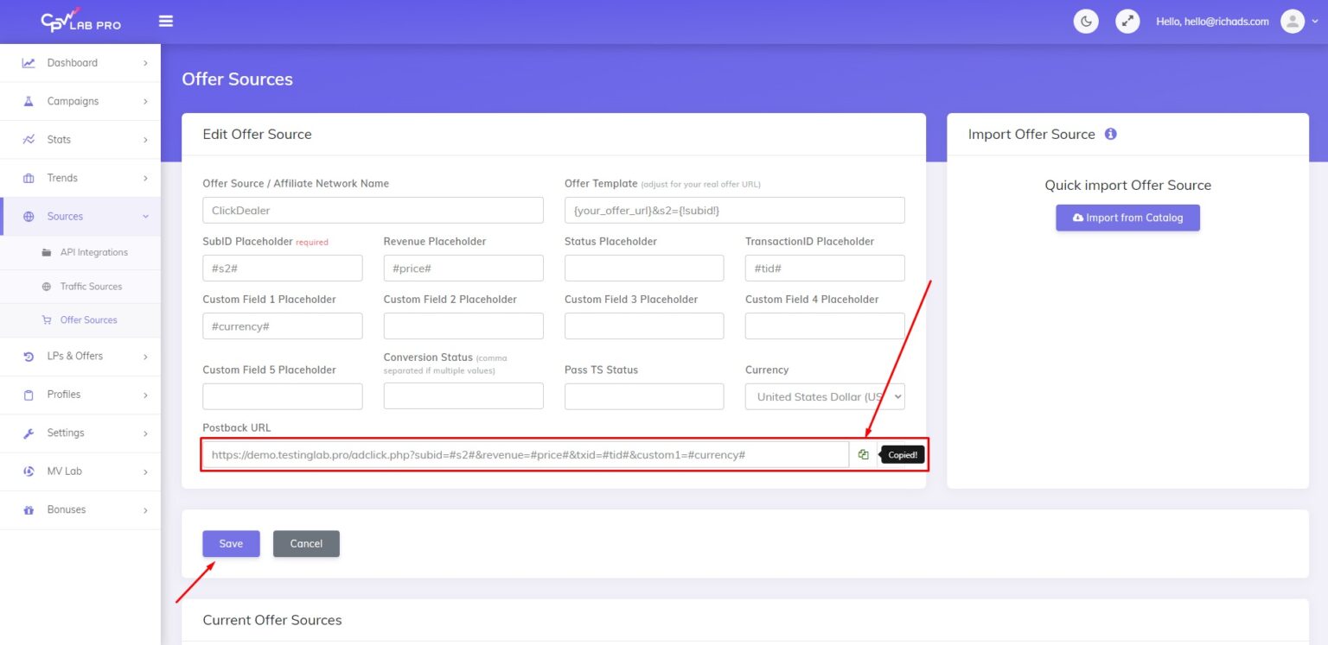
Task: Expand the LPs & Offers section
Action: pos(77,356)
